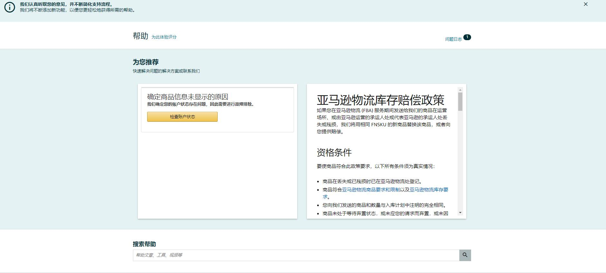
Task: Click the 亚马逊物流库存赔偿政策 article title
Action: pyautogui.click(x=380, y=100)
